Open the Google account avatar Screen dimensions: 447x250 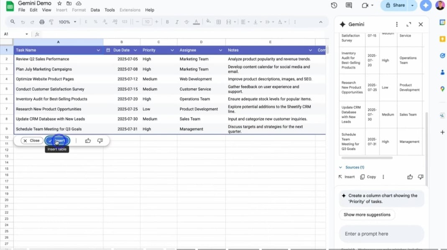[x=440, y=5]
